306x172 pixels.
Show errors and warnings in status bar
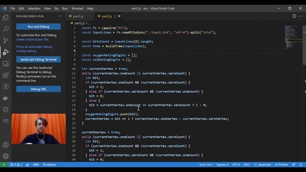[x=16, y=164]
